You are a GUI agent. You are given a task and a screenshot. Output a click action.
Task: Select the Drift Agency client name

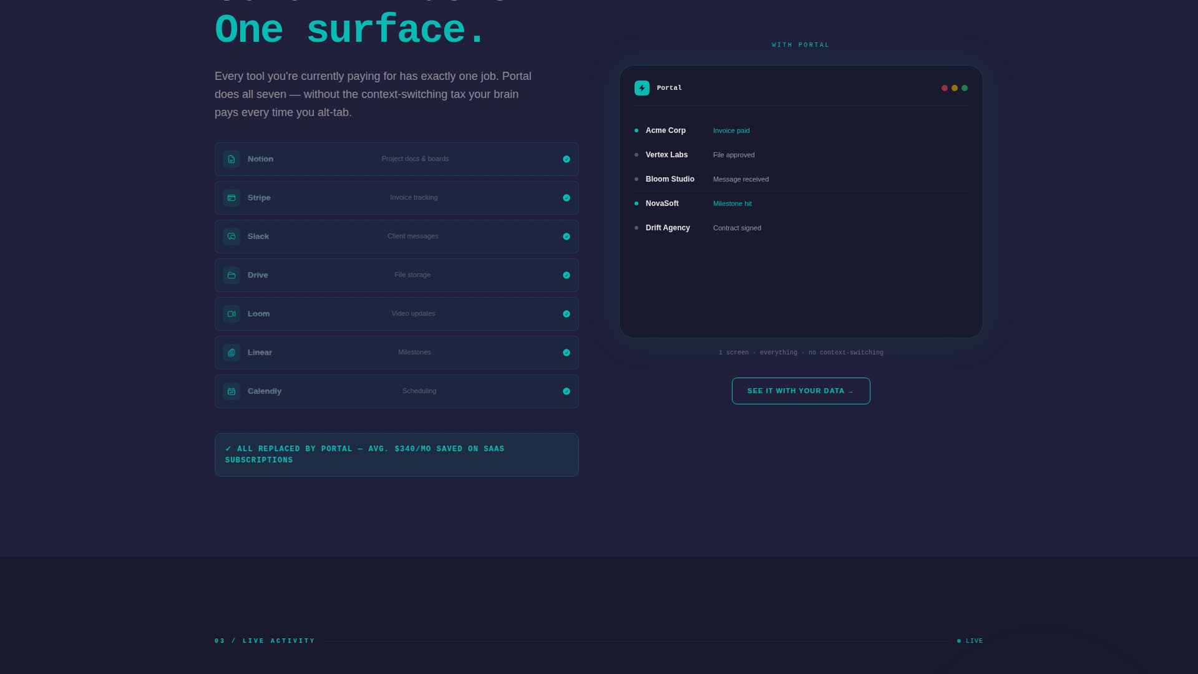tap(668, 228)
